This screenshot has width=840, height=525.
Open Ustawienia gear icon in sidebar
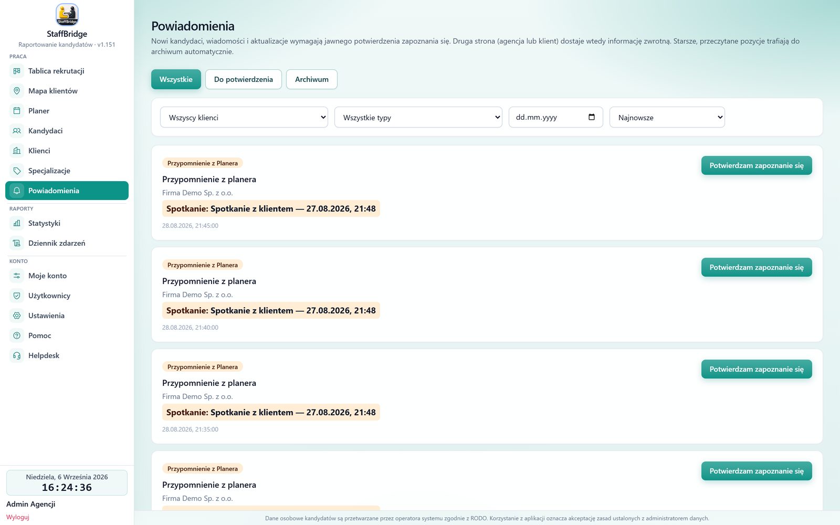(17, 316)
